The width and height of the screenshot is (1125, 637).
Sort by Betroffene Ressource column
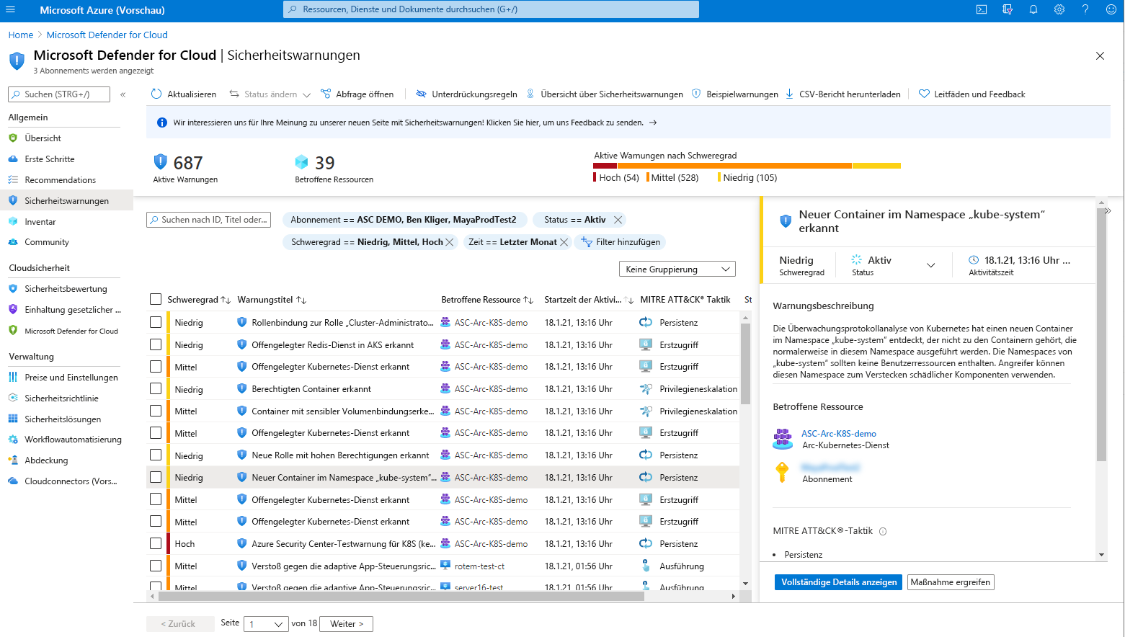click(x=528, y=300)
